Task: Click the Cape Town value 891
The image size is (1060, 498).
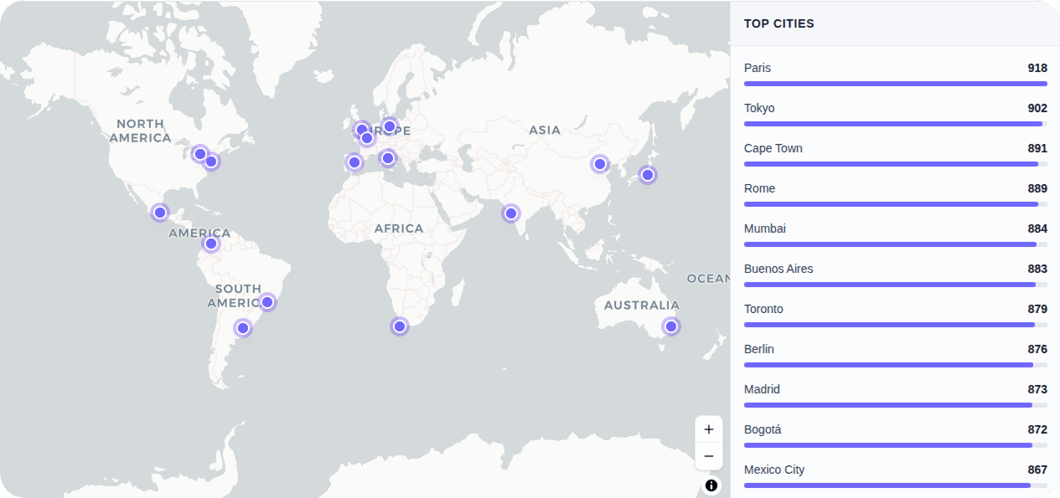Action: tap(1037, 148)
